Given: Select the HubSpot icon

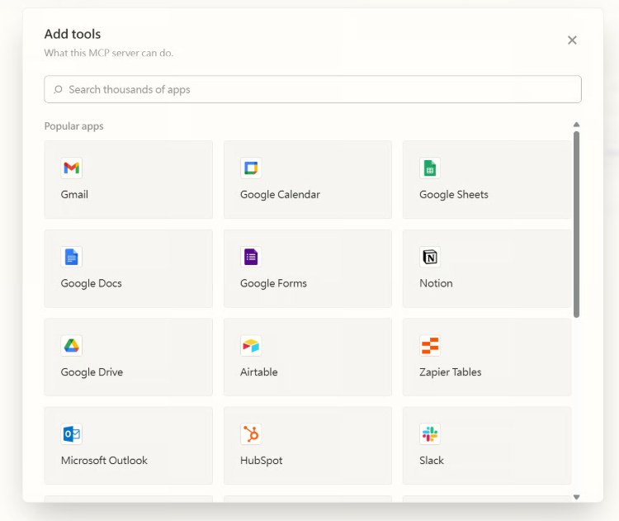Looking at the screenshot, I should (x=251, y=434).
